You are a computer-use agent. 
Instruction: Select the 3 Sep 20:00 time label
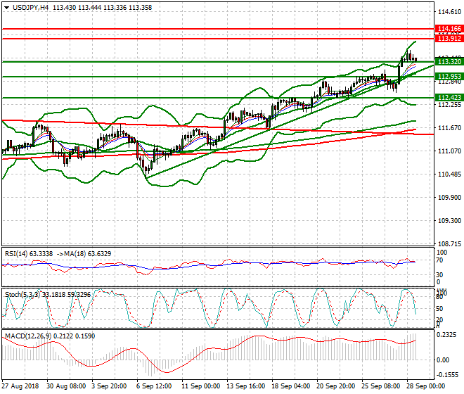[109, 386]
